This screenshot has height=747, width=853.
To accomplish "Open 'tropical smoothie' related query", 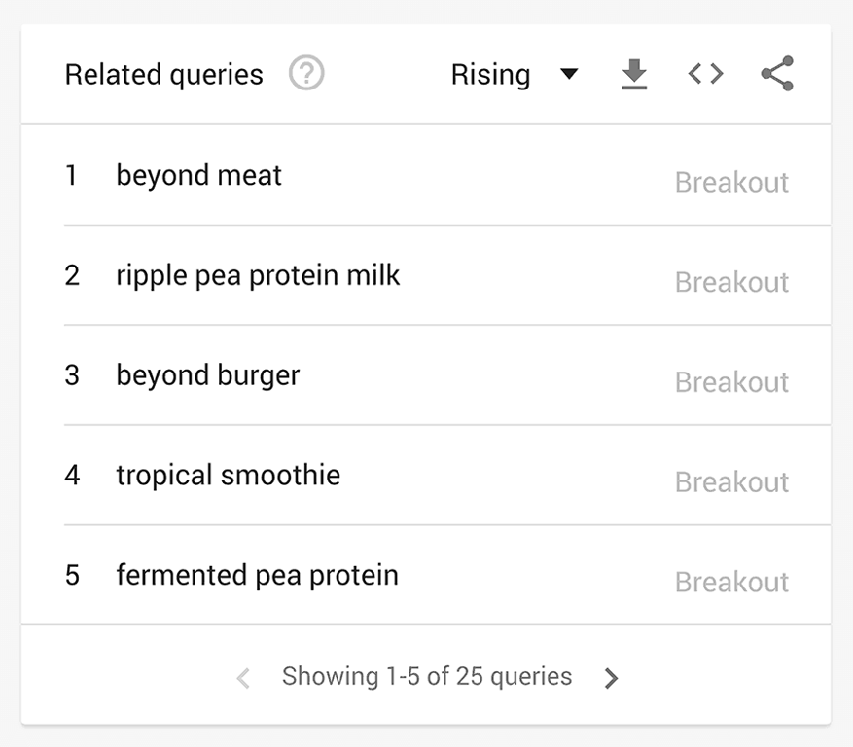I will point(229,476).
